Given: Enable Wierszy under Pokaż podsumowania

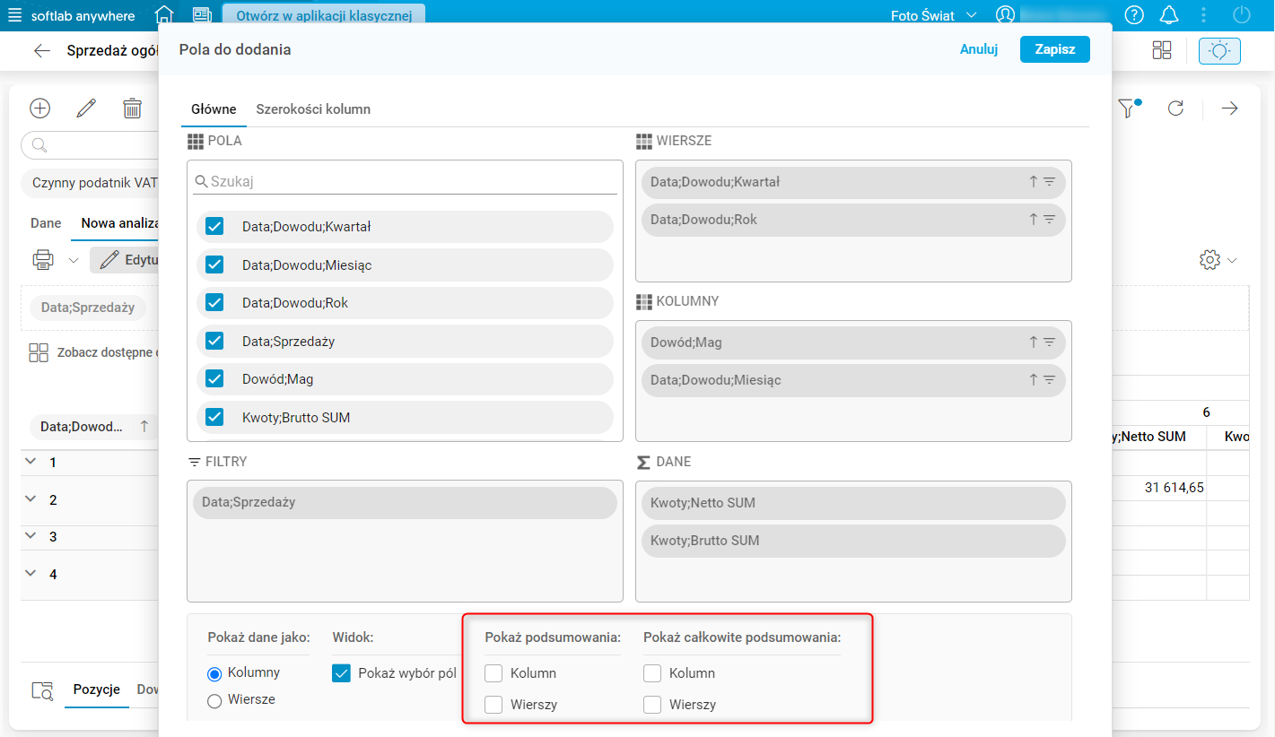Looking at the screenshot, I should 493,705.
